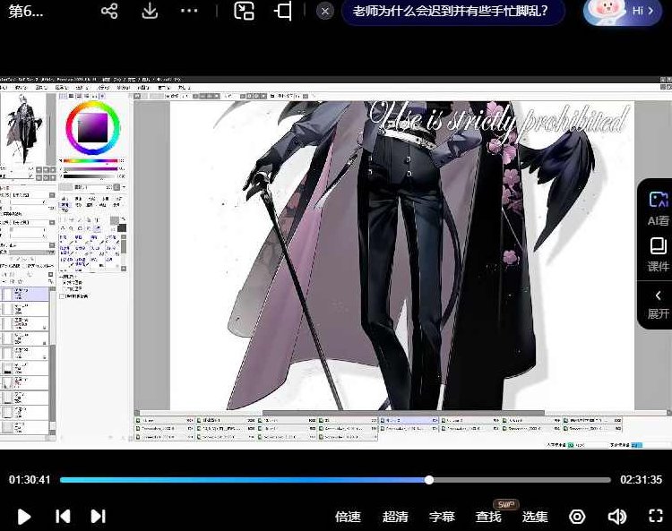This screenshot has width=672, height=531.
Task: Click the video title 第6...
Action: click(26, 11)
